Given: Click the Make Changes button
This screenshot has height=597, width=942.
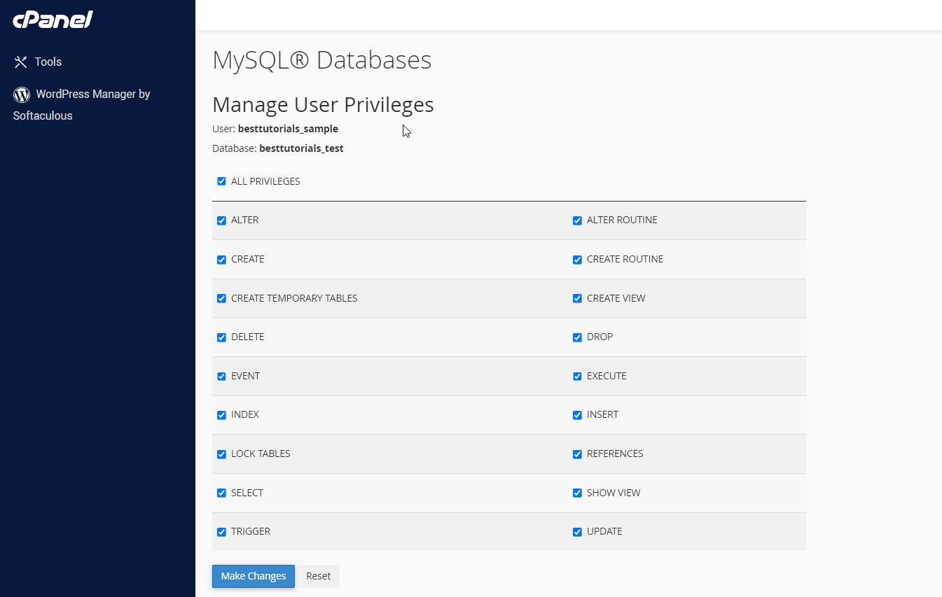Looking at the screenshot, I should pos(254,576).
